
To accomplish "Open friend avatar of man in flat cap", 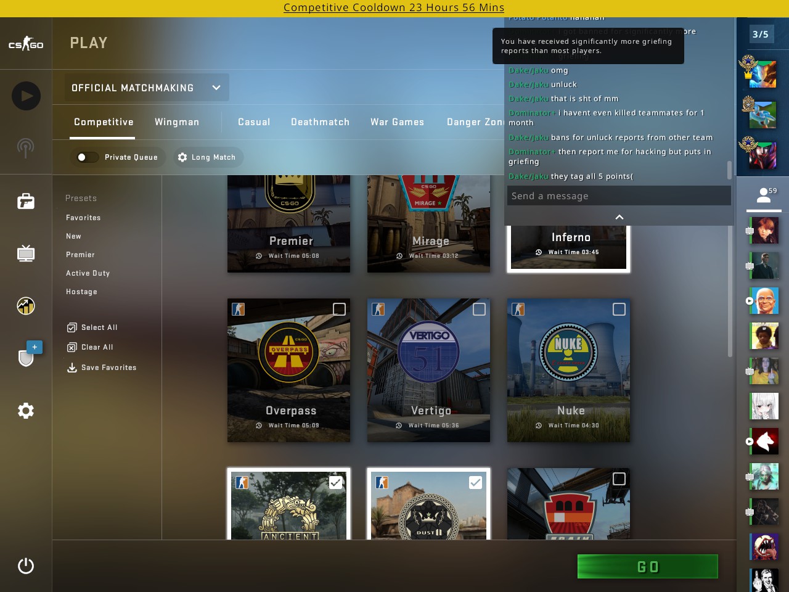I will coord(764,266).
